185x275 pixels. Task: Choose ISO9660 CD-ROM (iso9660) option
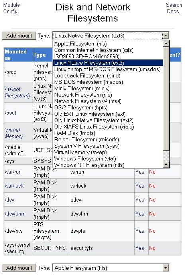pos(108,56)
